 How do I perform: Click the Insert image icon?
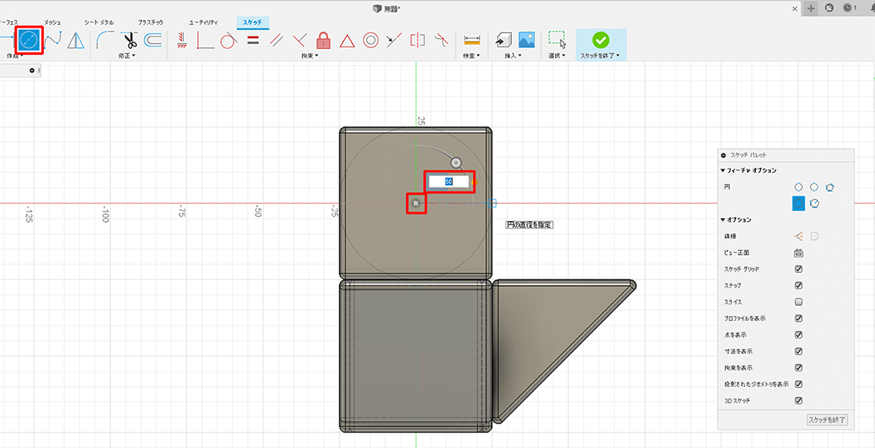click(x=526, y=40)
